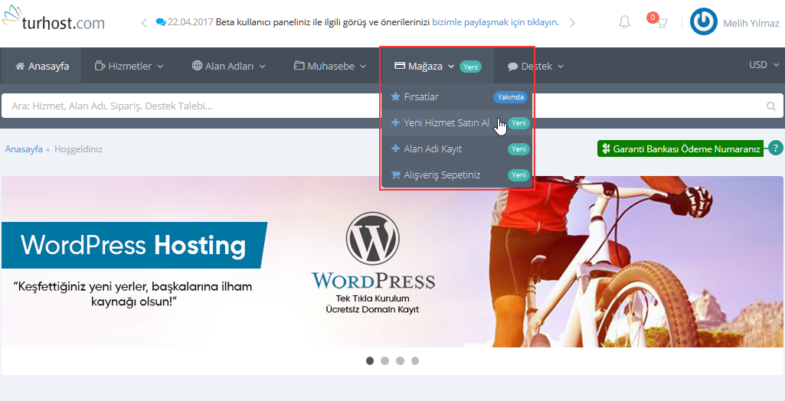
Task: Expand the Alan Adları dropdown
Action: click(x=228, y=67)
